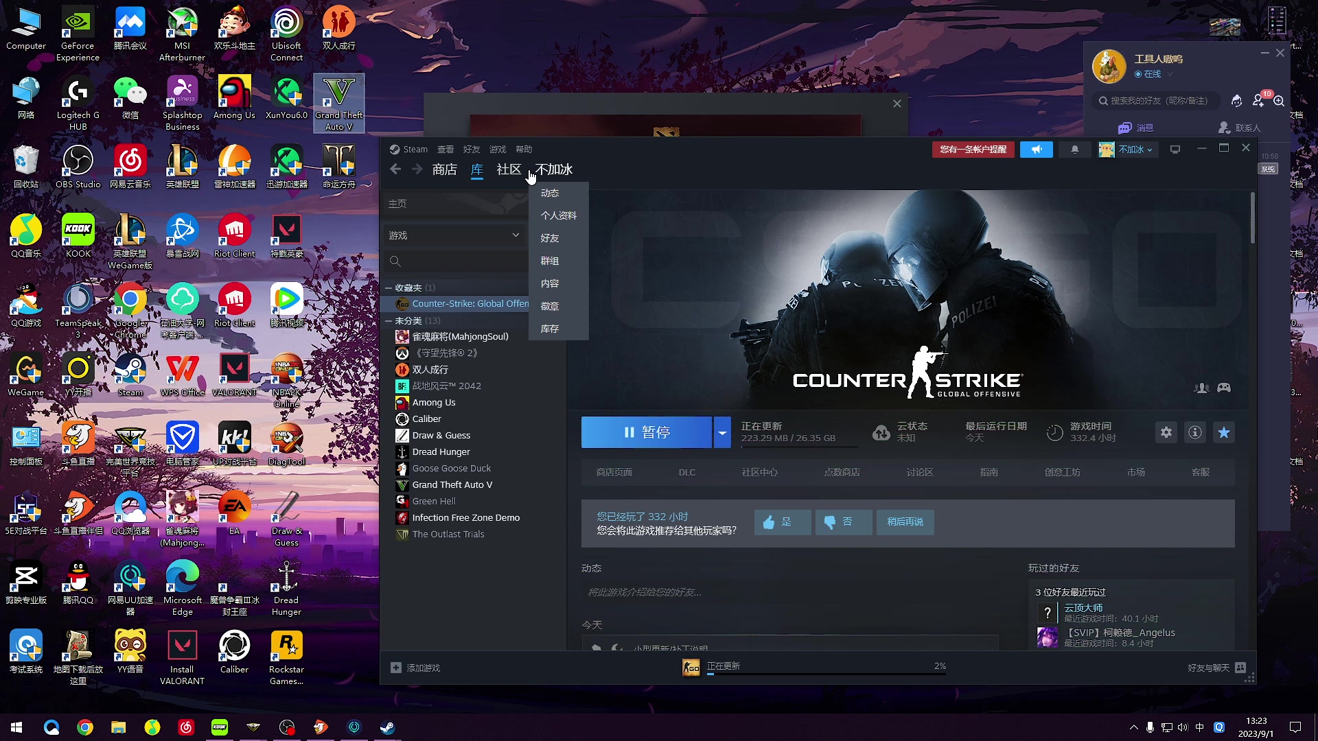Click red account alert button
The image size is (1318, 741).
(973, 149)
